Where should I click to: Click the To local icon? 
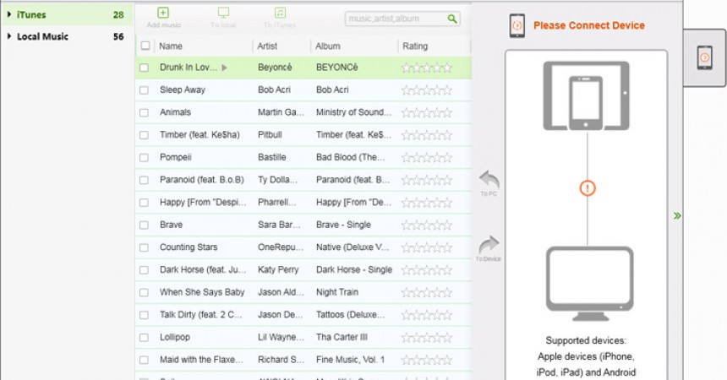(223, 13)
